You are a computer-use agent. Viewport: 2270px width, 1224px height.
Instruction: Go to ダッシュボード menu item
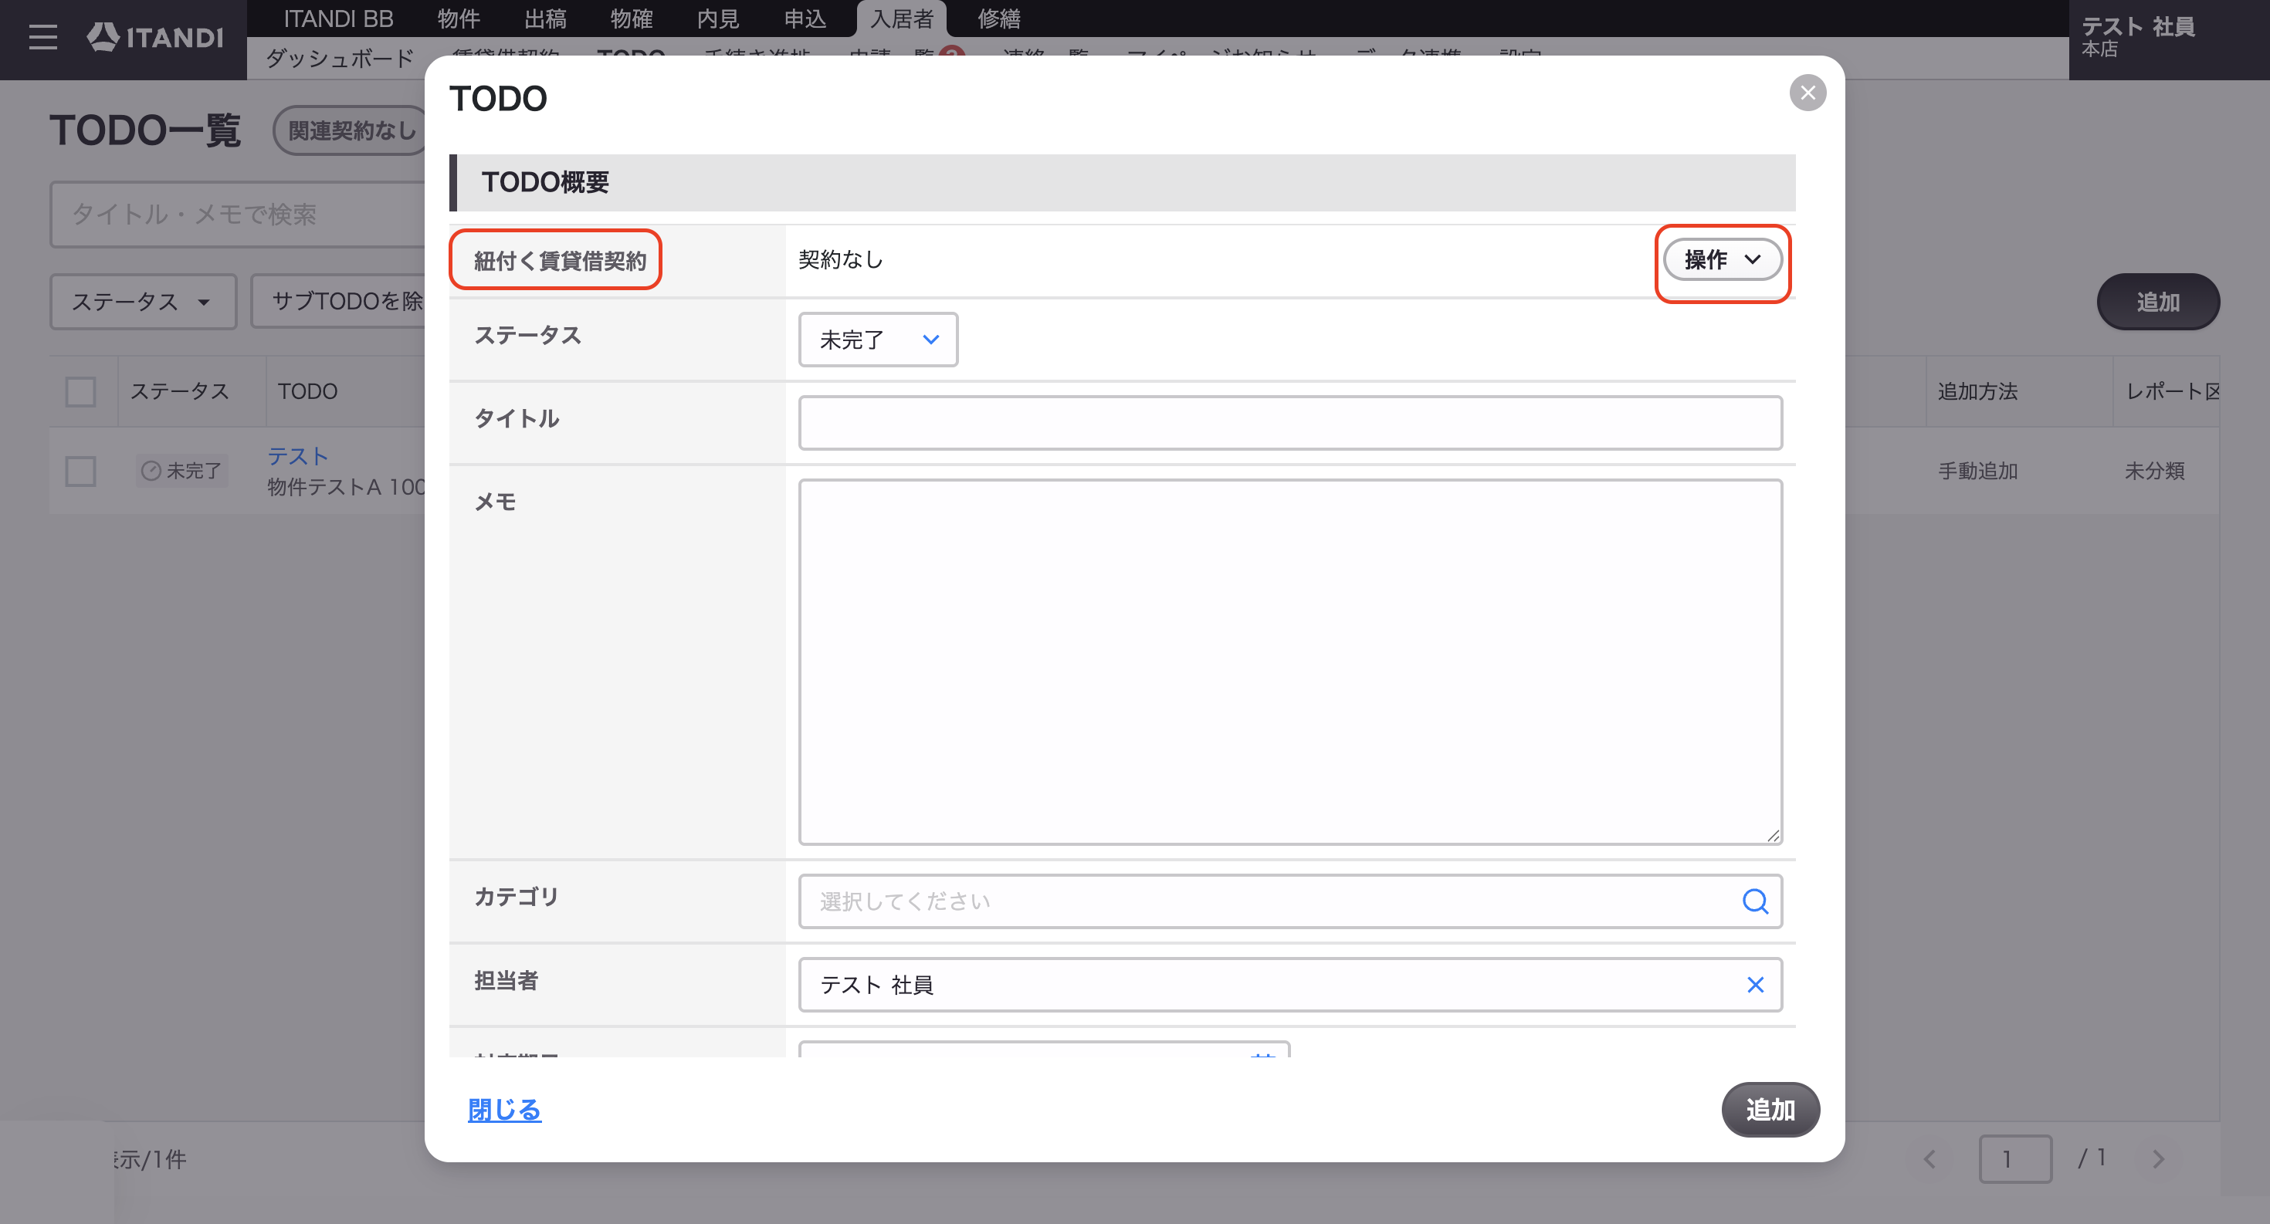coord(339,58)
